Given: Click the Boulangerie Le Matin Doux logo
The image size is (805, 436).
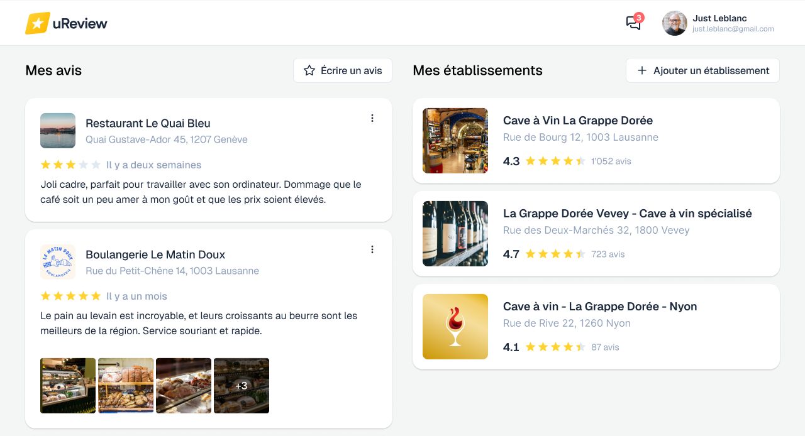Looking at the screenshot, I should click(x=58, y=262).
